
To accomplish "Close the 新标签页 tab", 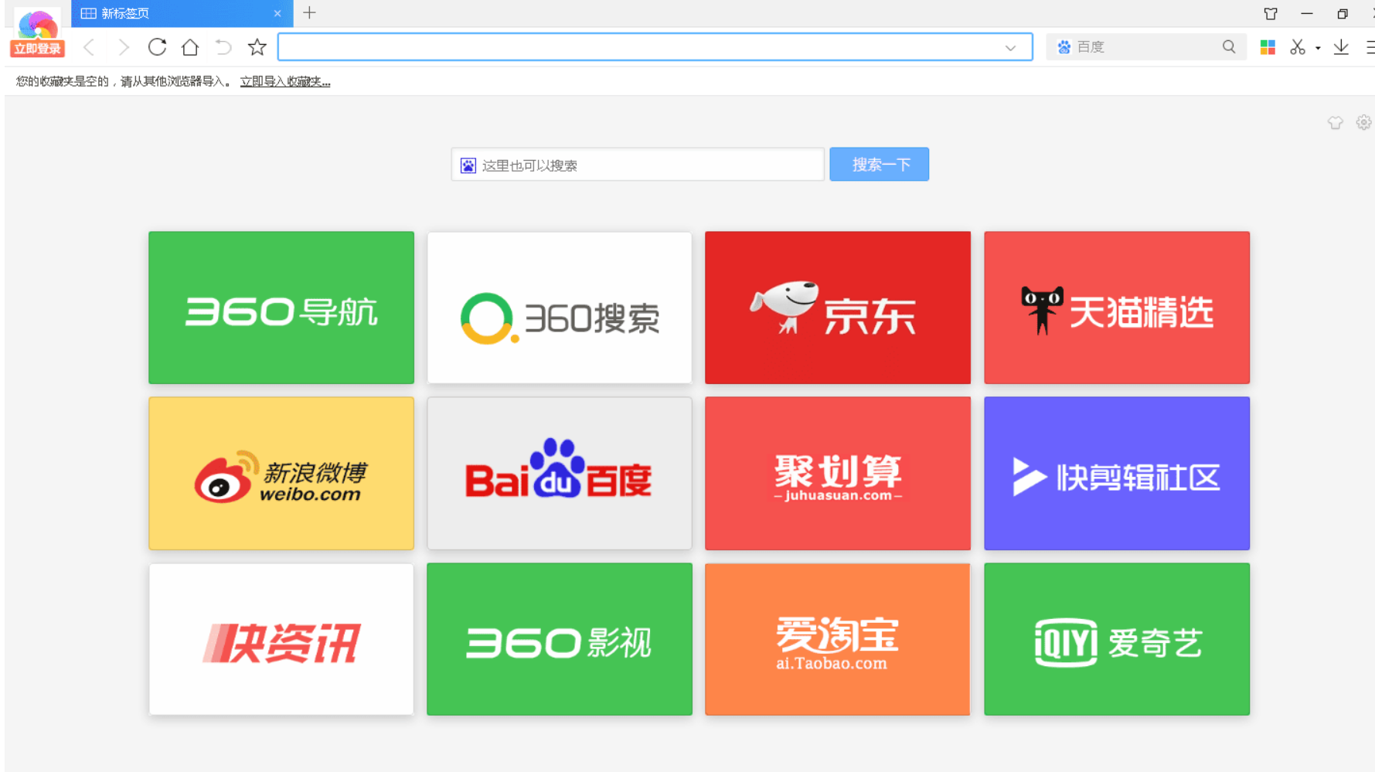I will 277,13.
